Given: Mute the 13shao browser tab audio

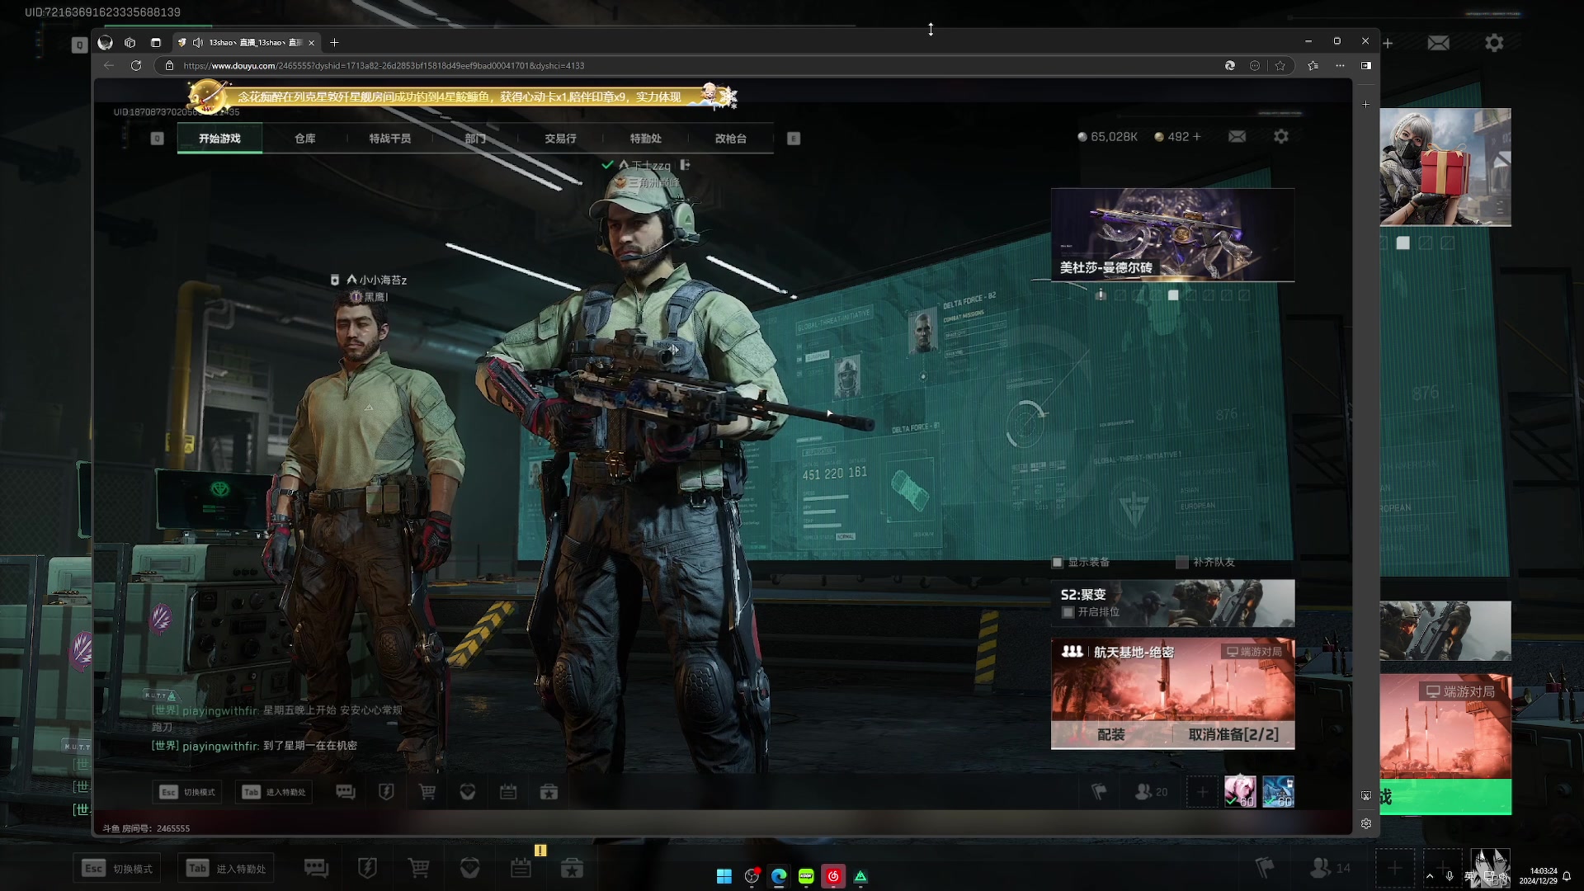Looking at the screenshot, I should pos(198,42).
